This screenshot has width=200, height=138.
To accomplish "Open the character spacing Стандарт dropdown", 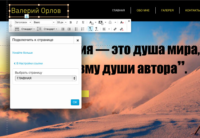I will click(28, 29).
